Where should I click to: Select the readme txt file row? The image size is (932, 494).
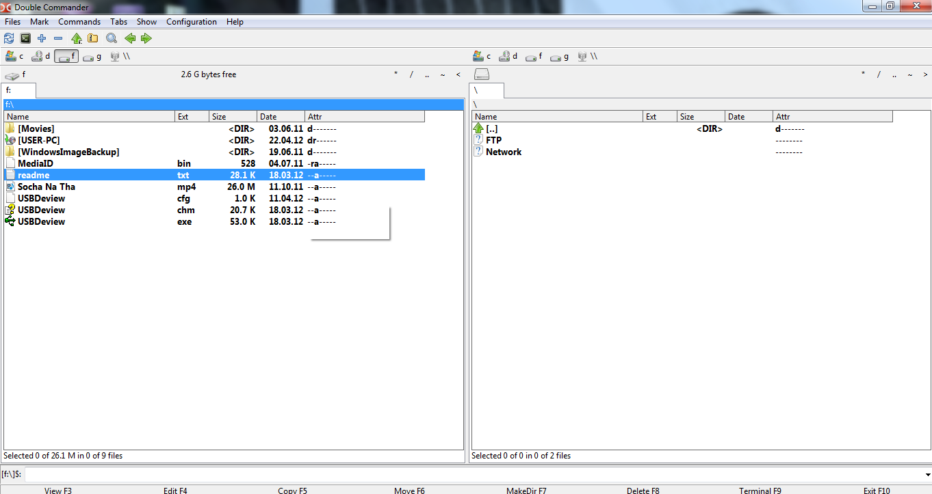click(x=214, y=175)
